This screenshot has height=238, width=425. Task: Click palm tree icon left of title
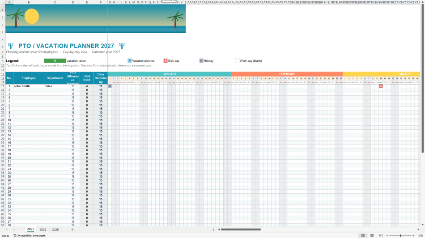click(x=11, y=46)
